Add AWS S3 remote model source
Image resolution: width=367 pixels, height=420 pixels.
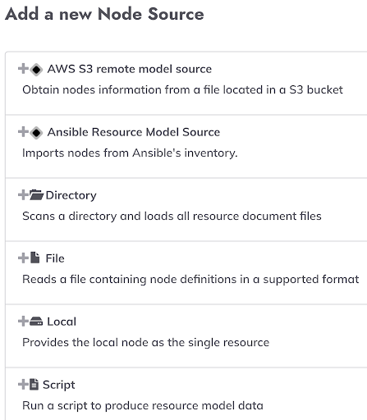(x=130, y=69)
